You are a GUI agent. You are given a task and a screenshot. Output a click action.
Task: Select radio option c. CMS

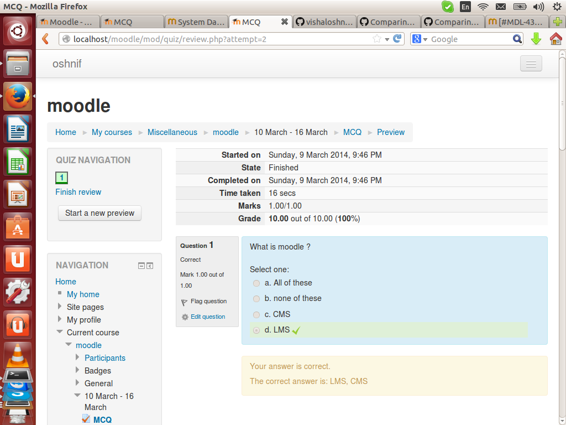[x=256, y=315]
